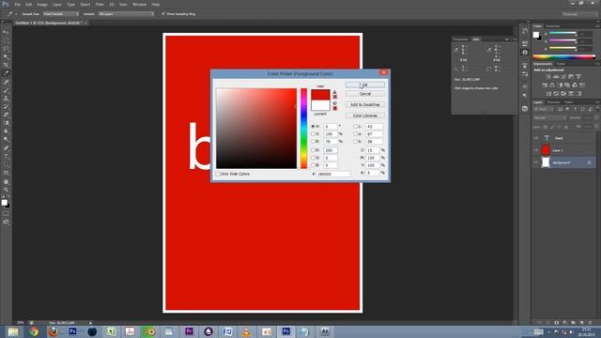Select the S saturation radio button
601x338 pixels.
pyautogui.click(x=313, y=133)
